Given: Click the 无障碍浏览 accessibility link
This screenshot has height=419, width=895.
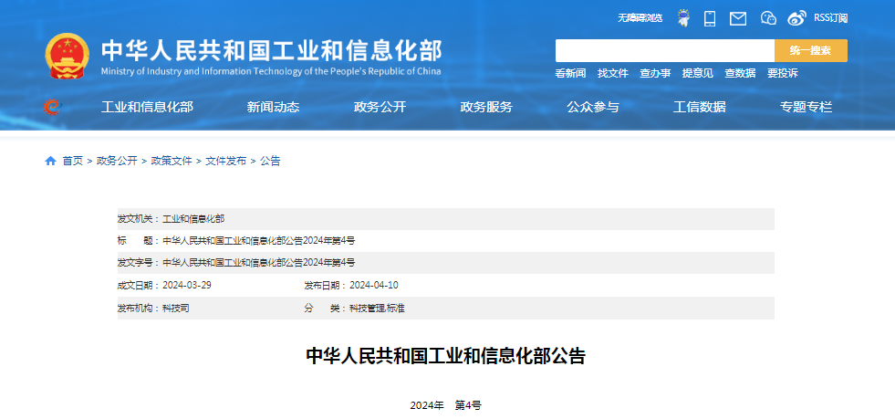Looking at the screenshot, I should [640, 18].
